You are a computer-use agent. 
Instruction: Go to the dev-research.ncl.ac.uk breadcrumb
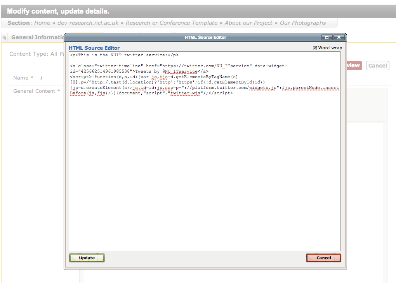(x=88, y=23)
